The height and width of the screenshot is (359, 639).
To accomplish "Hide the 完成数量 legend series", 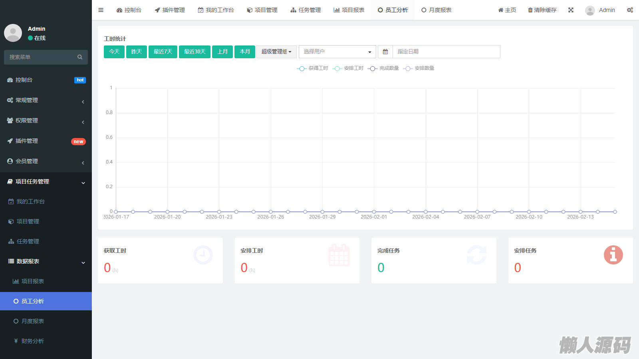I will coord(383,68).
